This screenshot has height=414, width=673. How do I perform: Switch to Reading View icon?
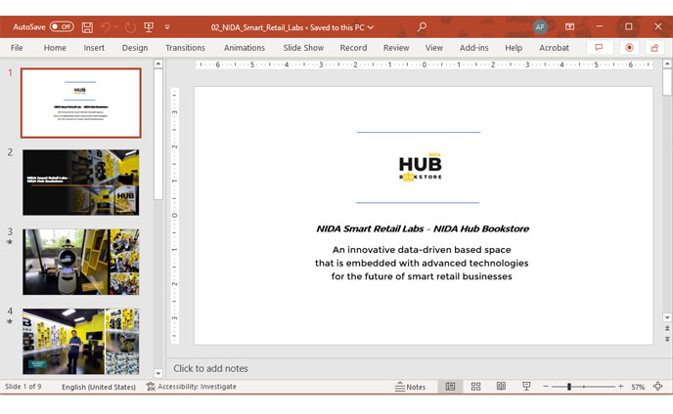pyautogui.click(x=501, y=386)
